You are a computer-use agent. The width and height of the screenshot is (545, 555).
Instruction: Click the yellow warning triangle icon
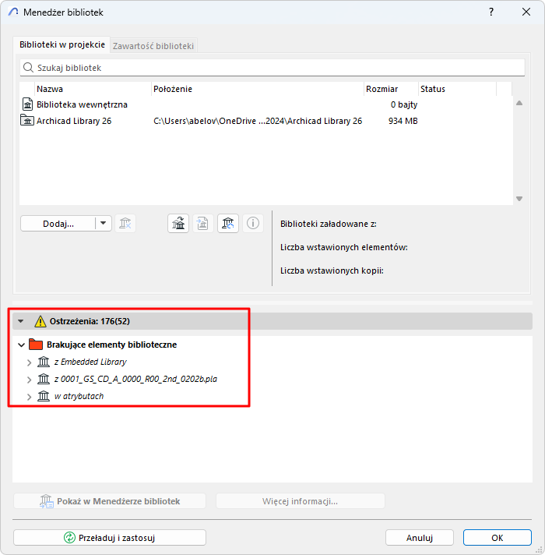[40, 321]
